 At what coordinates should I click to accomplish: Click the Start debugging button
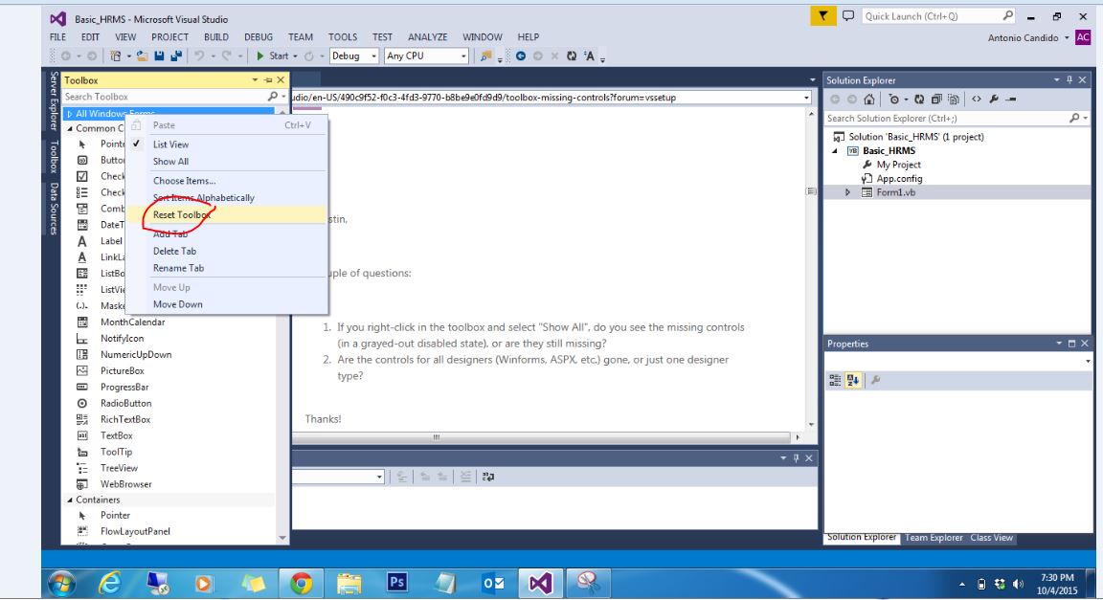click(272, 56)
